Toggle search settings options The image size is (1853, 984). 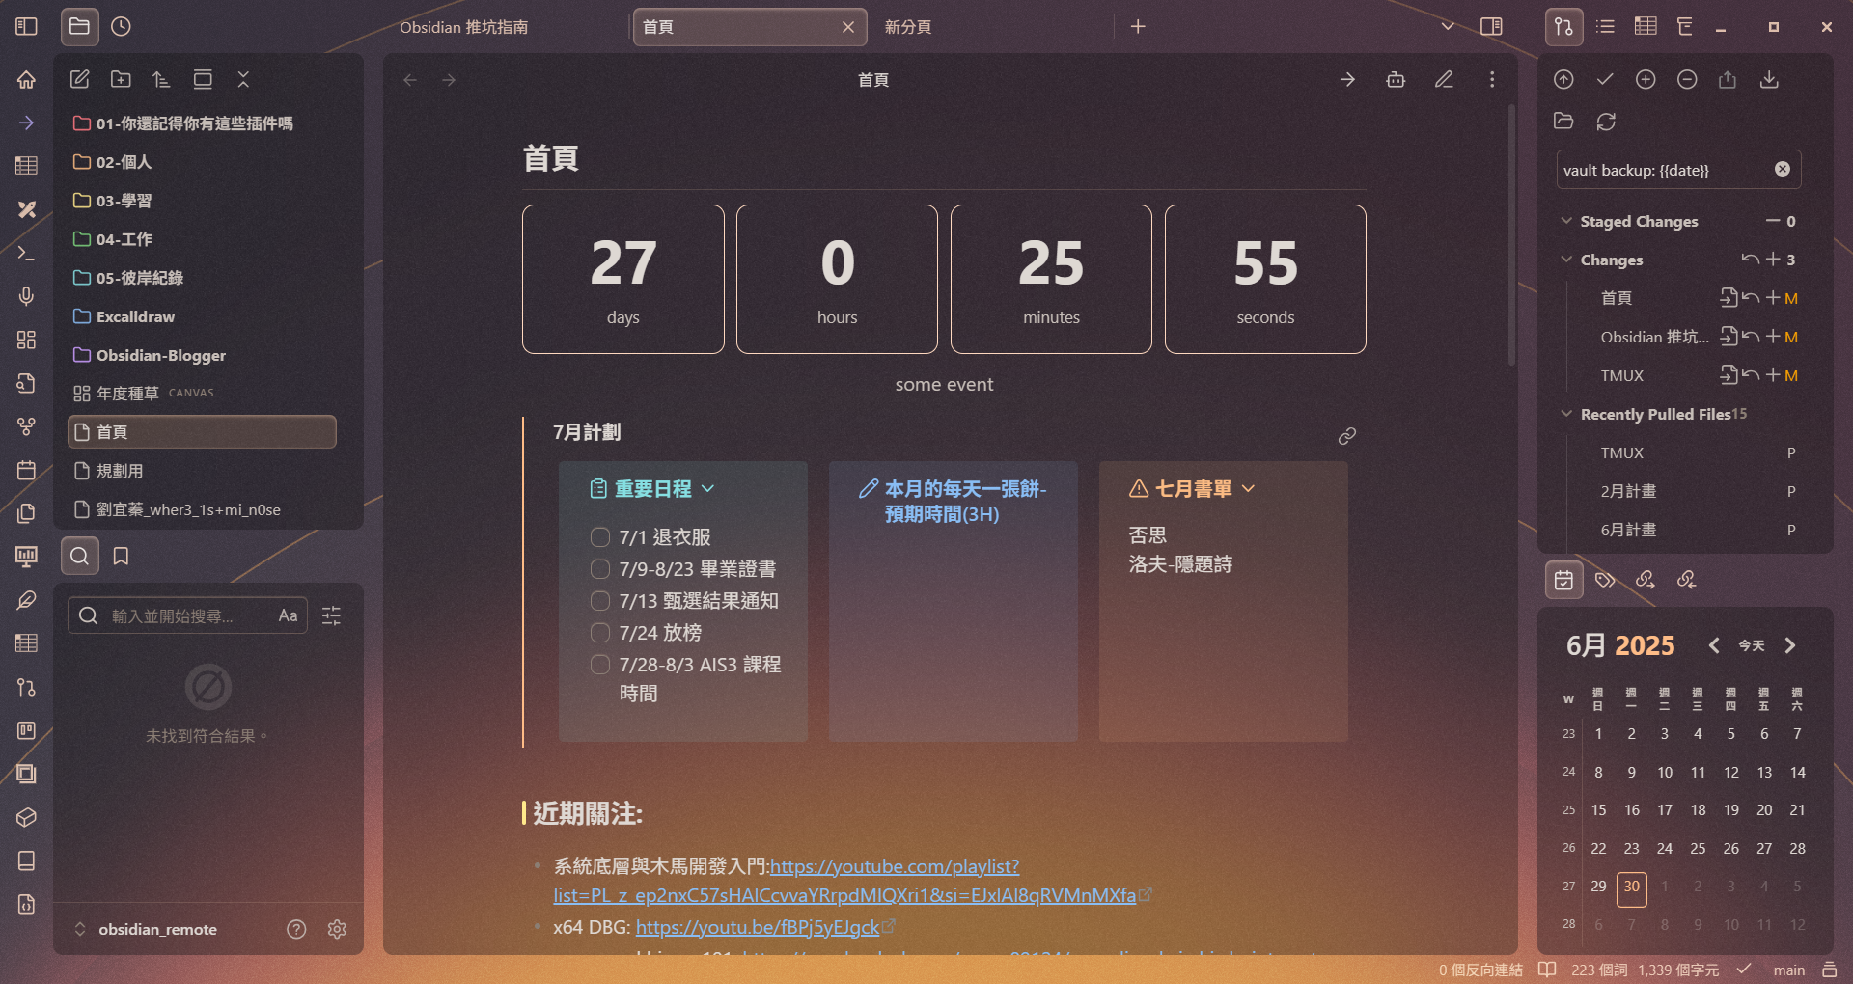click(x=331, y=615)
